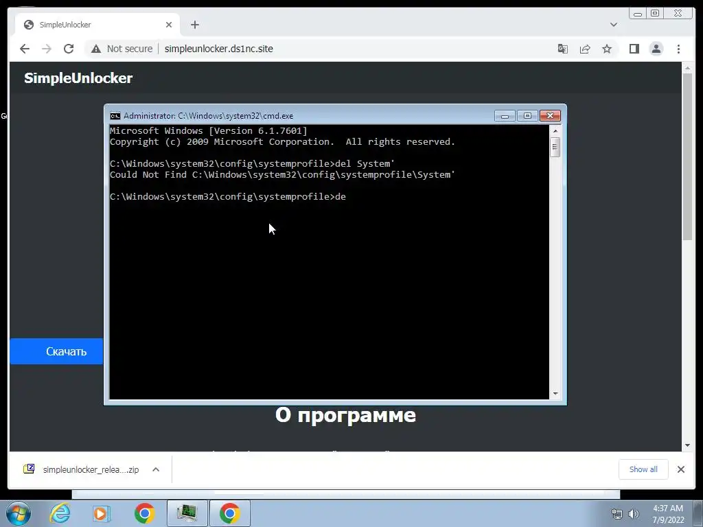Maximize the cmd.exe window
Viewport: 703px width, 527px height.
pos(527,116)
